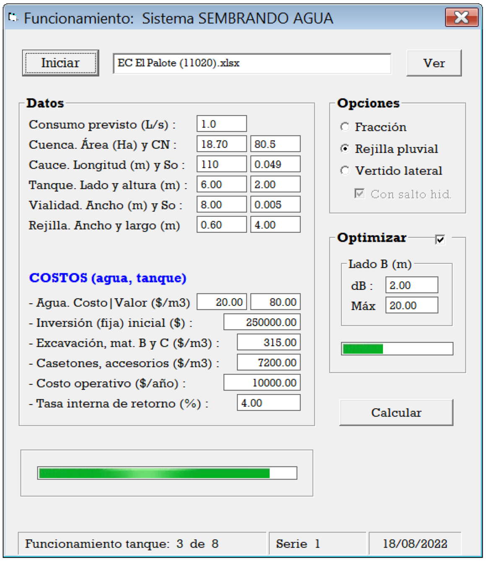Click the Calcular button
Screen dimensions: 486x562
pos(396,413)
